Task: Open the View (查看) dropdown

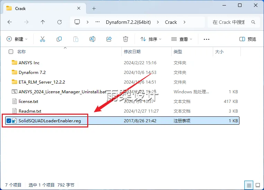Action: 182,39
